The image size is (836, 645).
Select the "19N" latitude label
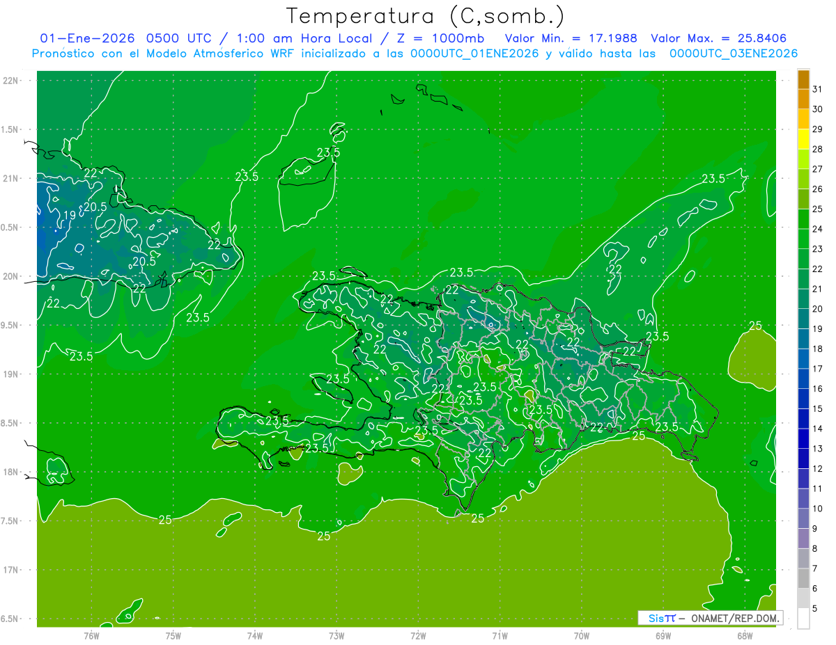12,374
